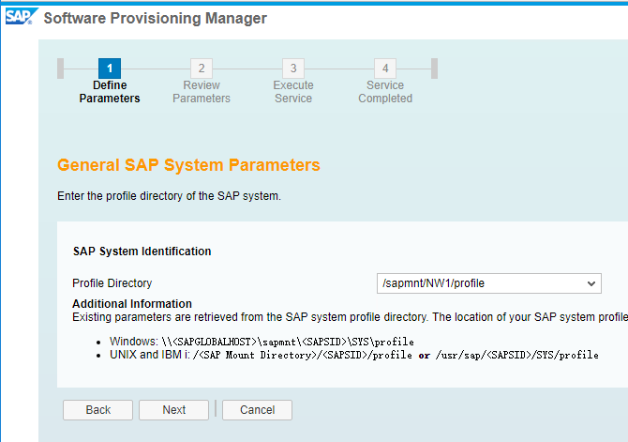
Task: Click the /sapmnt/NW1/profile directory field
Action: click(x=488, y=283)
